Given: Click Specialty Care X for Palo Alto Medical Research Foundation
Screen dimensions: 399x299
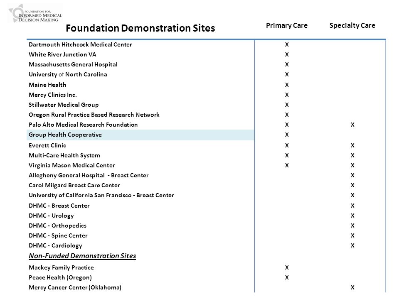Looking at the screenshot, I should (352, 125).
